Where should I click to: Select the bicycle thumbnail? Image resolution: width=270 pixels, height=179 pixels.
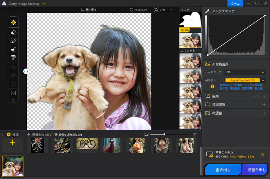pos(87,143)
